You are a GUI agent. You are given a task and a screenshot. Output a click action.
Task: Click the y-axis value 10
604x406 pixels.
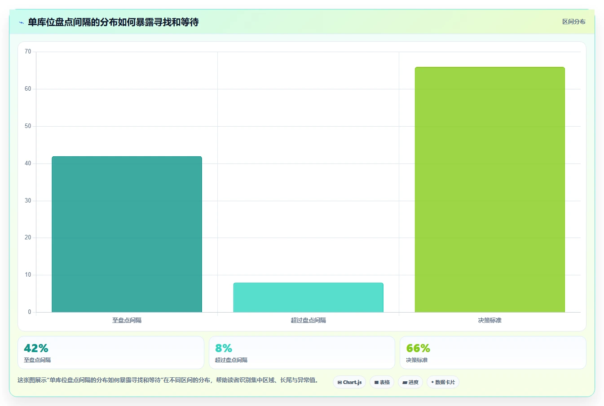point(28,275)
